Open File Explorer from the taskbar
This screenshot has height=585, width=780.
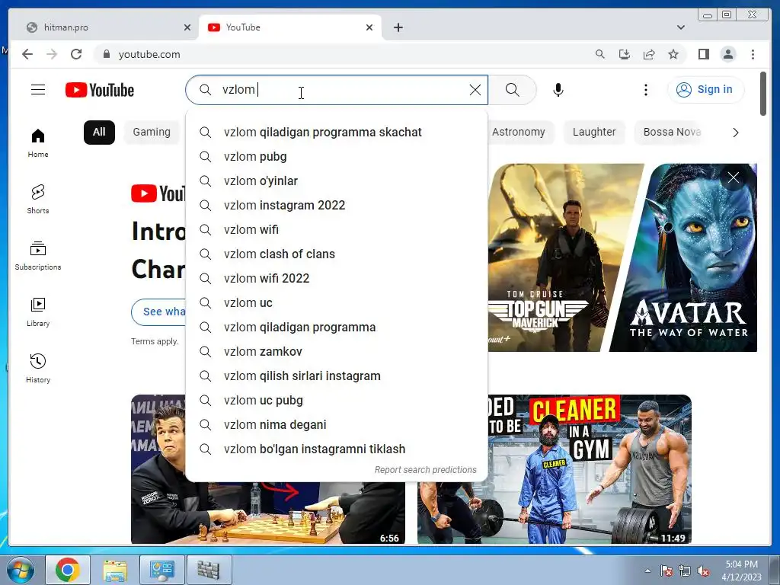pyautogui.click(x=115, y=570)
